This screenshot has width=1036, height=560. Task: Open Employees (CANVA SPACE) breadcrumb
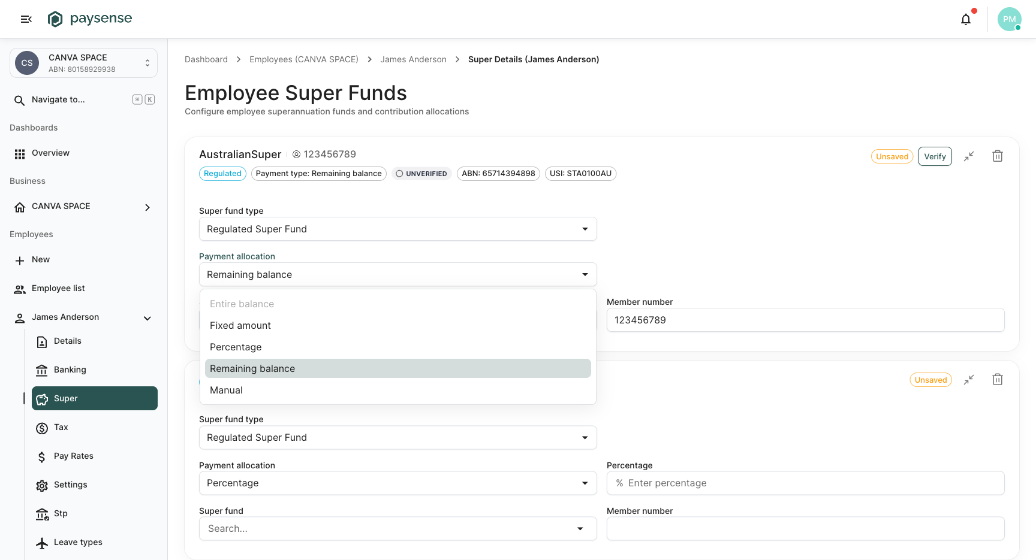pyautogui.click(x=304, y=59)
